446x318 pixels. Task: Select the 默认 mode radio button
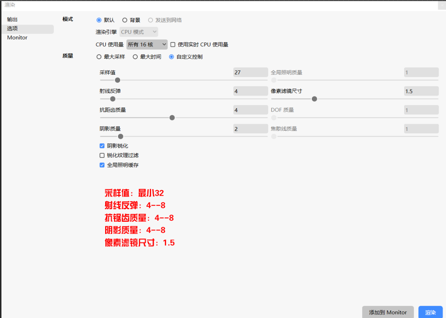pyautogui.click(x=99, y=20)
